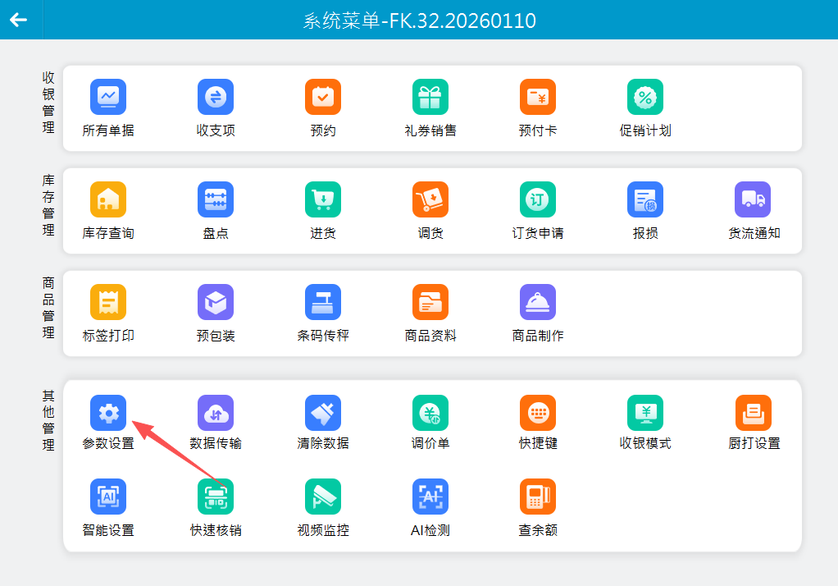
Task: Open the 进货 purchase cart icon
Action: point(323,199)
